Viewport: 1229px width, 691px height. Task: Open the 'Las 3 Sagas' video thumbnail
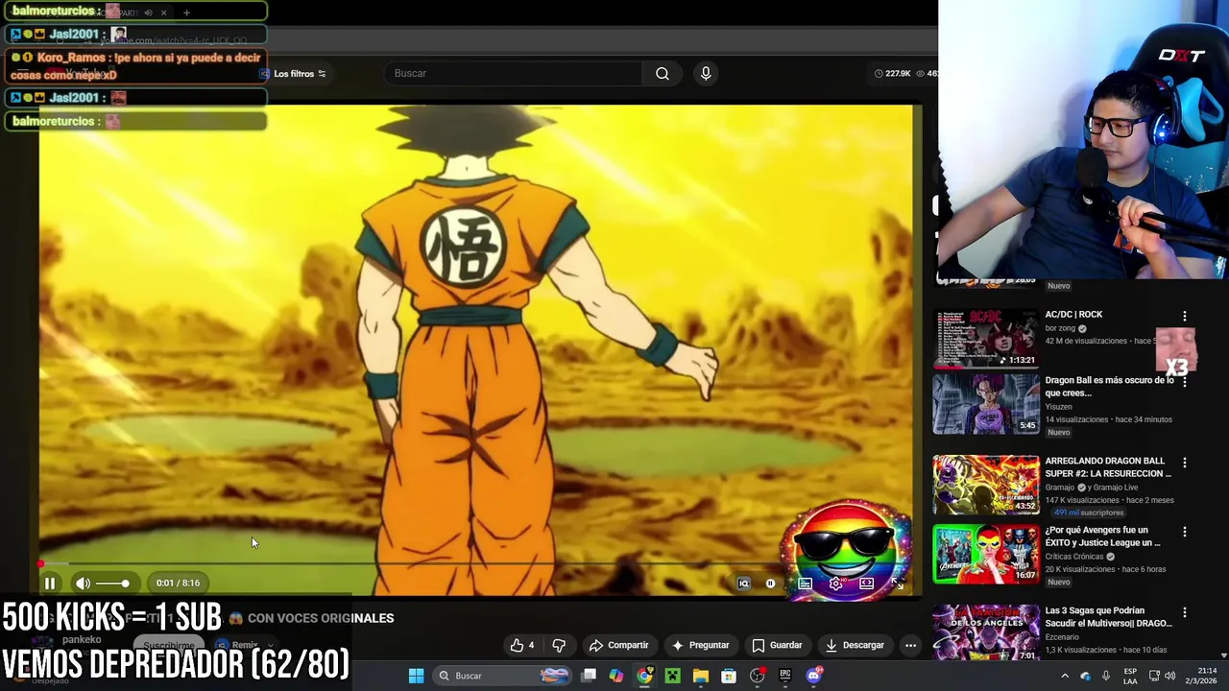(986, 632)
